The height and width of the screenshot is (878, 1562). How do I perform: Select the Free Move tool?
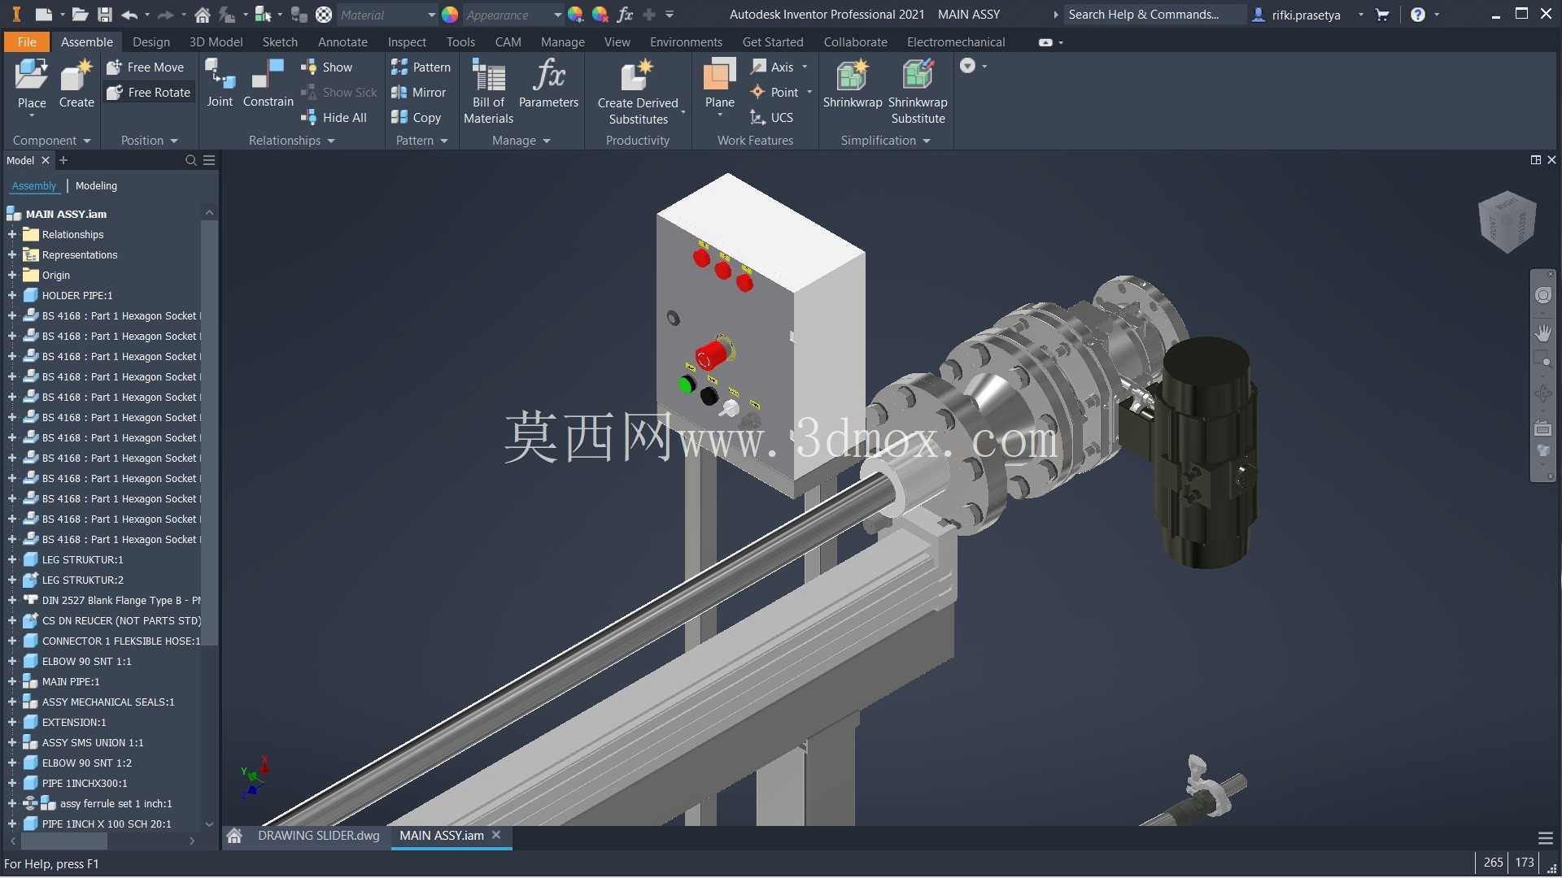click(146, 67)
